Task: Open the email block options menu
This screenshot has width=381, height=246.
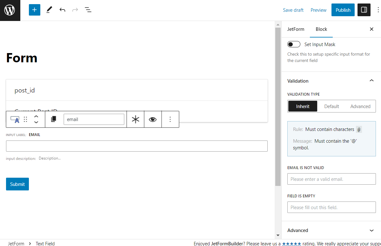Action: click(170, 119)
